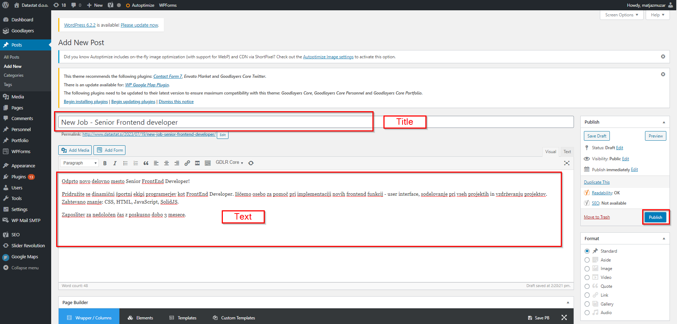Click the Publish button
Viewport: 677px width, 324px height.
(655, 217)
